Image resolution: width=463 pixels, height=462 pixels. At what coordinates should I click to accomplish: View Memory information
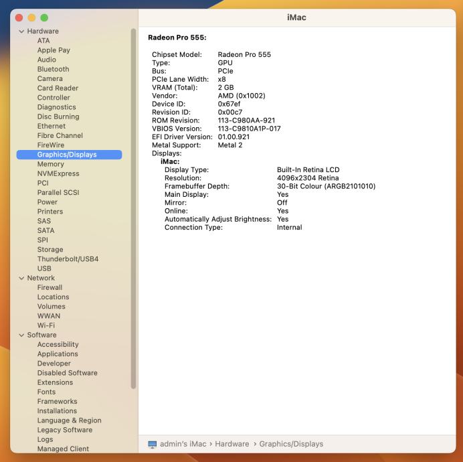pos(50,164)
